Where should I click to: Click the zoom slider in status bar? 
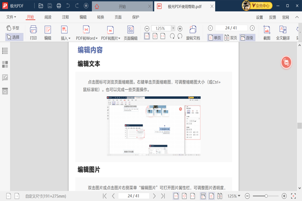266,196
